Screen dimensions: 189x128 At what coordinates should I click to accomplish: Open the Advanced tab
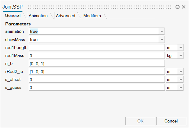tap(65, 16)
